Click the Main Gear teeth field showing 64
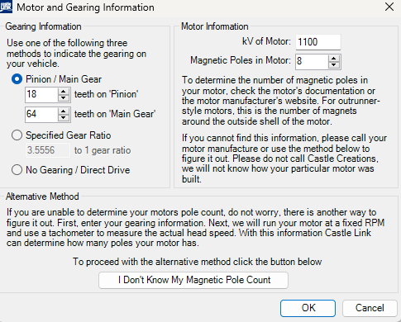Screen dimensions: 401x322 (41, 114)
